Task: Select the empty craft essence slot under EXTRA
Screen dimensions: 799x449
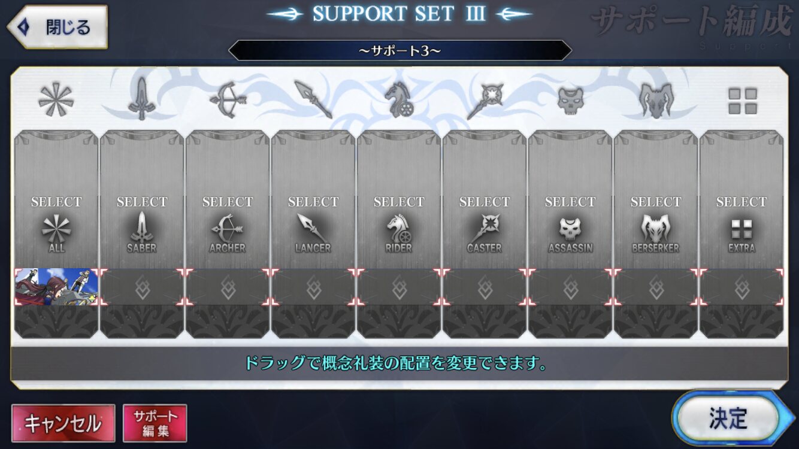Action: coord(742,287)
